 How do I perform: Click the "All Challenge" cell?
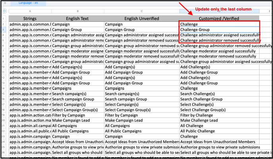point(219,126)
